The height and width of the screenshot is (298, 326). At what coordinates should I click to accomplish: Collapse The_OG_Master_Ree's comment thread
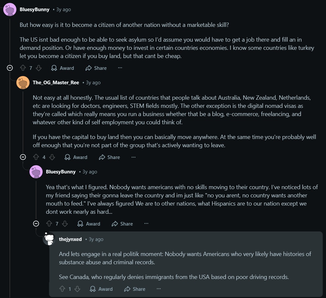pyautogui.click(x=23, y=157)
